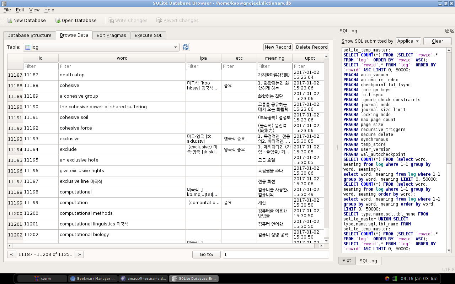The width and height of the screenshot is (455, 284).
Task: Expand the Table selector showing log
Action: click(x=101, y=47)
